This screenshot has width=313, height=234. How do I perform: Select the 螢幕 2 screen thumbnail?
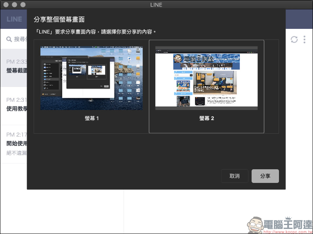point(207,78)
